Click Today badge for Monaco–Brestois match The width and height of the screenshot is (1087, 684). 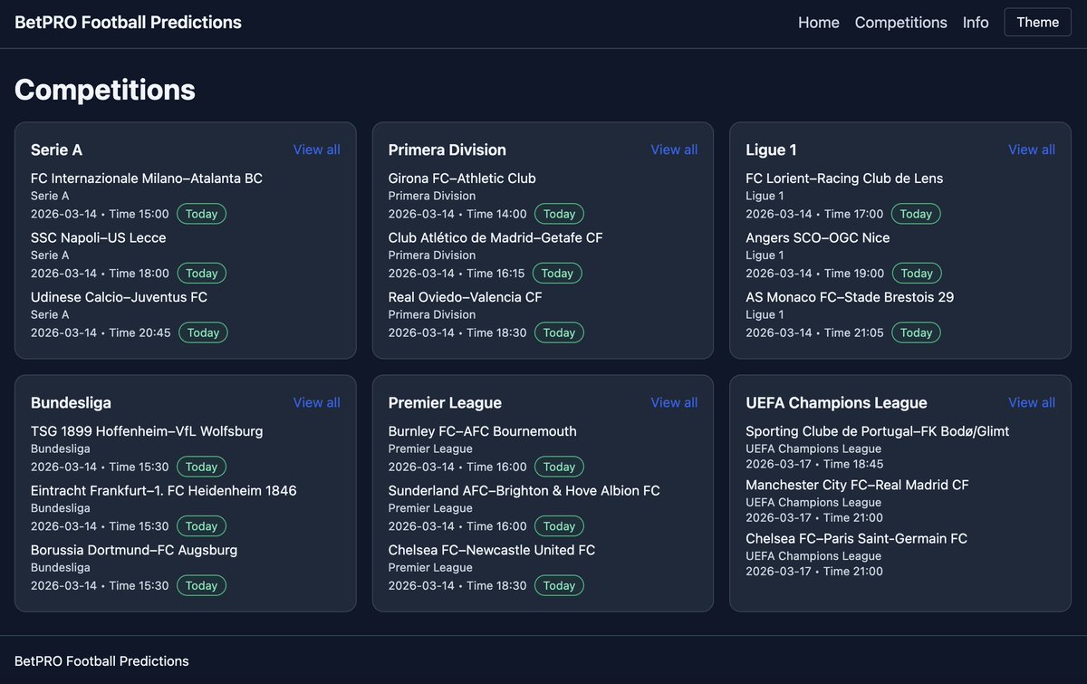[916, 332]
